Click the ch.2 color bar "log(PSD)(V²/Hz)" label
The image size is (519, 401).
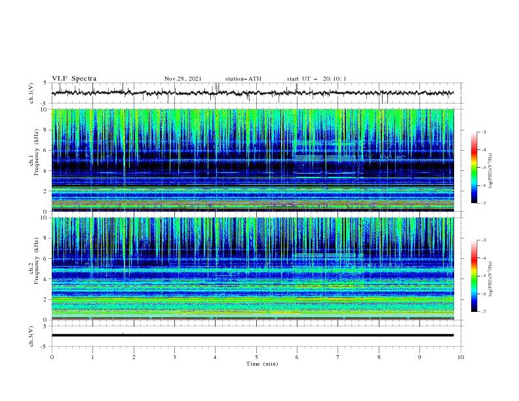pyautogui.click(x=491, y=279)
